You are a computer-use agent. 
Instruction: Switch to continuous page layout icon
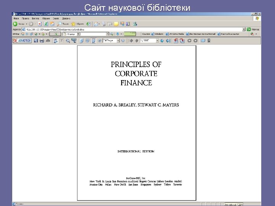click(87, 41)
